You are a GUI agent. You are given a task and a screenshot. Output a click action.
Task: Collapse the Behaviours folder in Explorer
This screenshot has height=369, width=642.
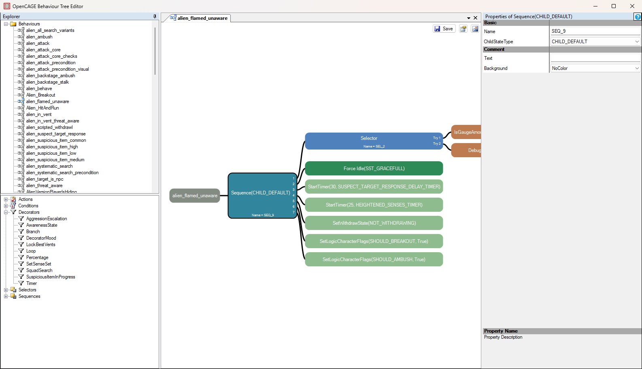point(6,24)
